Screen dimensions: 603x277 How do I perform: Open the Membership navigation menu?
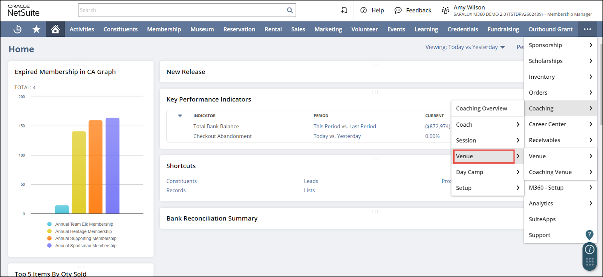pos(164,29)
